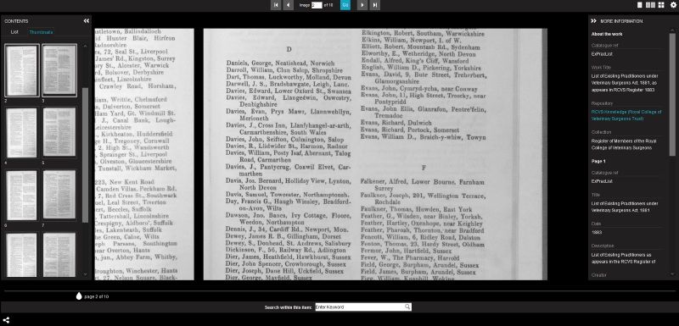The image size is (679, 326).
Task: Open page 4 thumbnail
Action: [x=22, y=133]
